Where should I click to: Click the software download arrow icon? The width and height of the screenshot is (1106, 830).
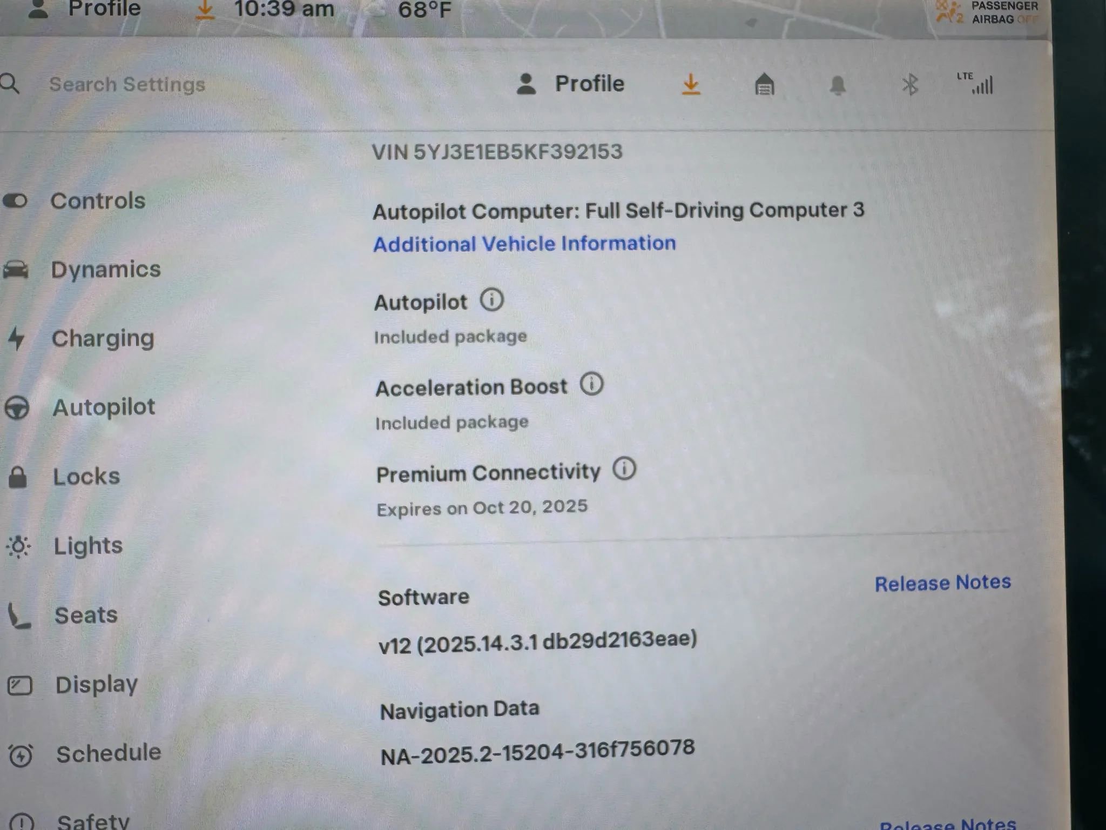click(x=691, y=85)
